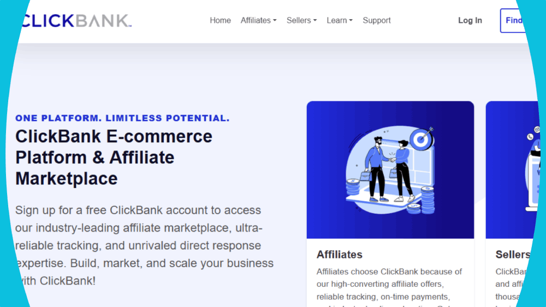Click the Learn caret arrow icon
Viewport: 546px width, 307px height.
point(351,21)
